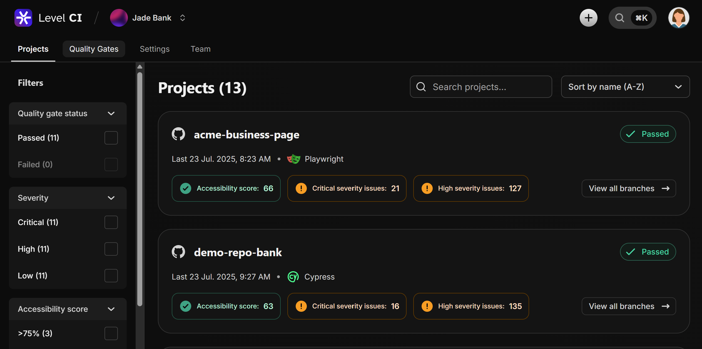Click the user profile avatar
This screenshot has height=349, width=702.
pos(679,18)
